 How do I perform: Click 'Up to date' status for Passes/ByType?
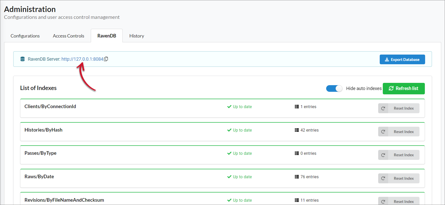click(242, 153)
